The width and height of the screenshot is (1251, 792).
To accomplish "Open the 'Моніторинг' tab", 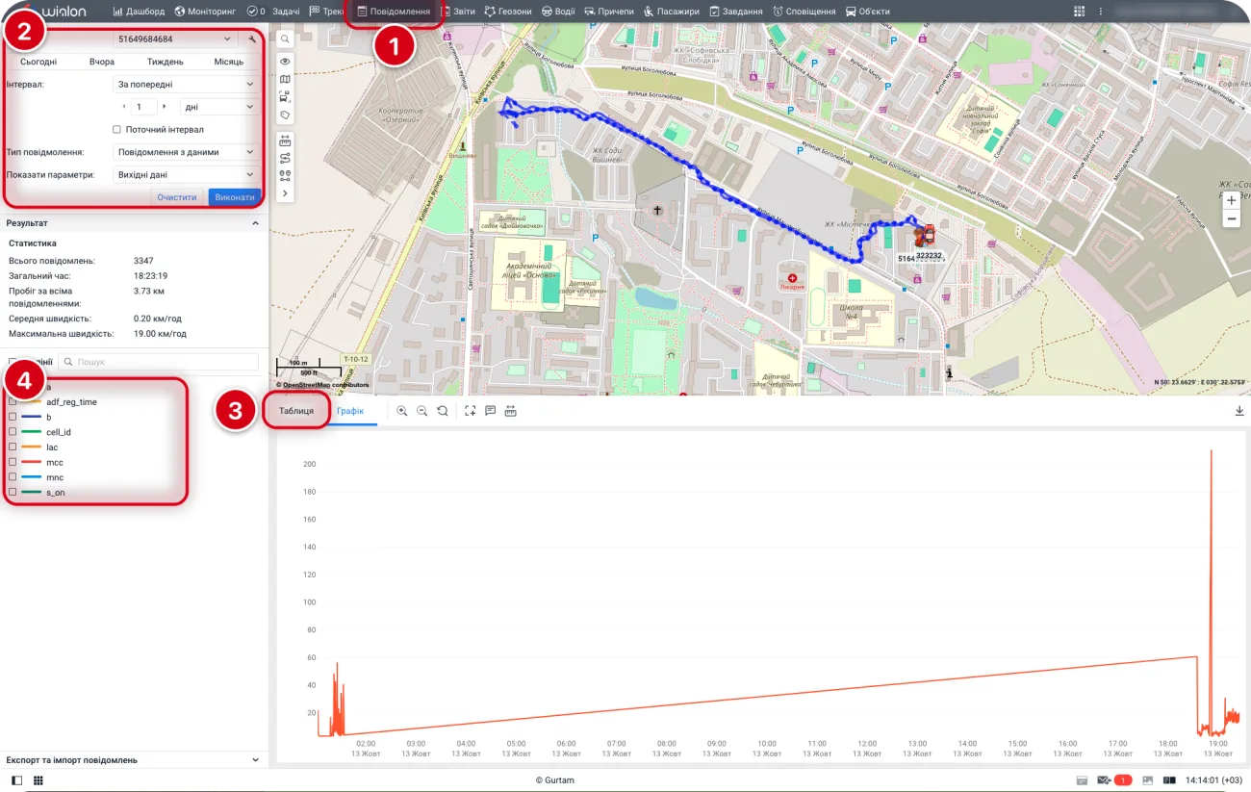I will pos(204,12).
